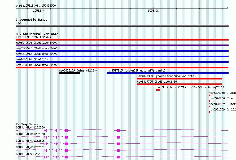
Task: Select the red nsv4070323 variant bar
Action: tap(180, 79)
